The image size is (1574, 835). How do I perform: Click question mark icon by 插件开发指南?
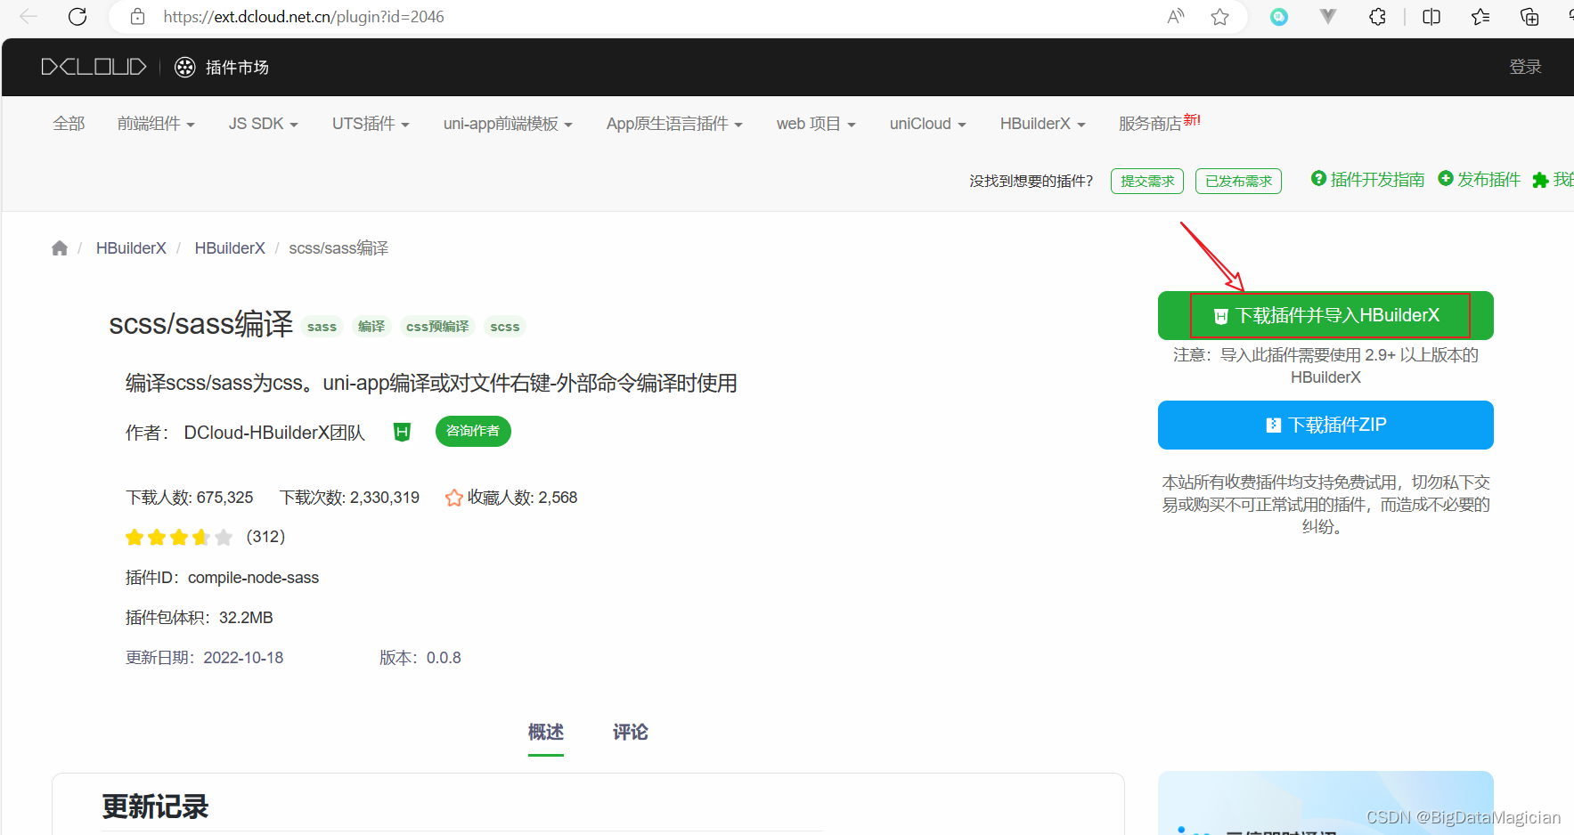pos(1318,179)
